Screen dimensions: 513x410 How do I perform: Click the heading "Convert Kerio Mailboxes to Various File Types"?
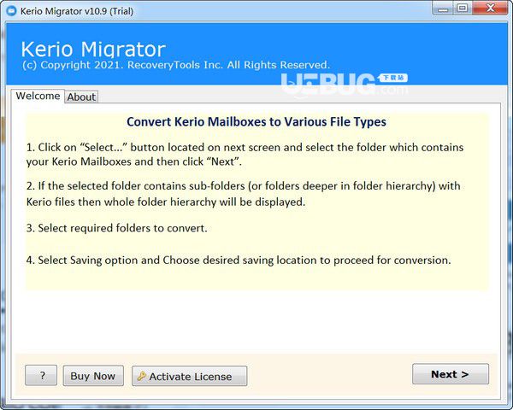256,121
